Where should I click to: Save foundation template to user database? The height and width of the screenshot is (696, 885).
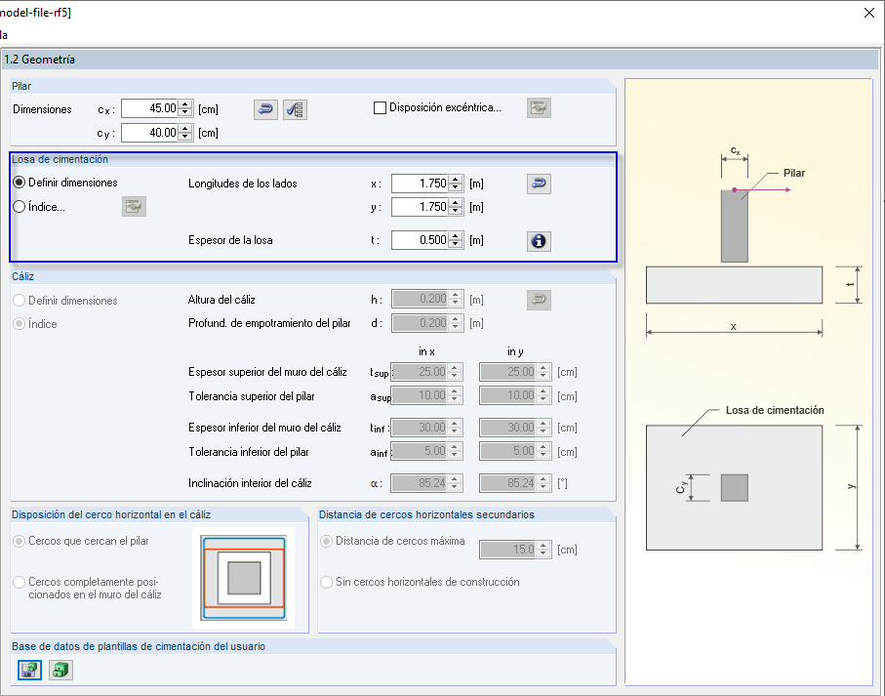29,670
